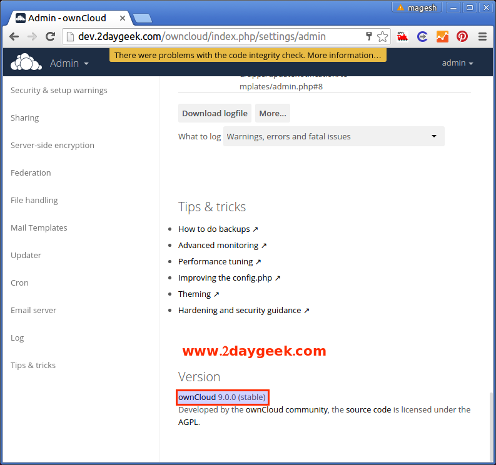Screen dimensions: 496x465
Task: Open the admin user dropdown menu
Action: point(457,63)
